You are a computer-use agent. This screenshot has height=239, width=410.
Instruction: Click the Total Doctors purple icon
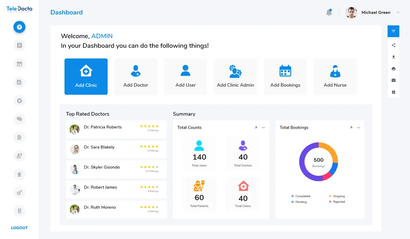(243, 146)
